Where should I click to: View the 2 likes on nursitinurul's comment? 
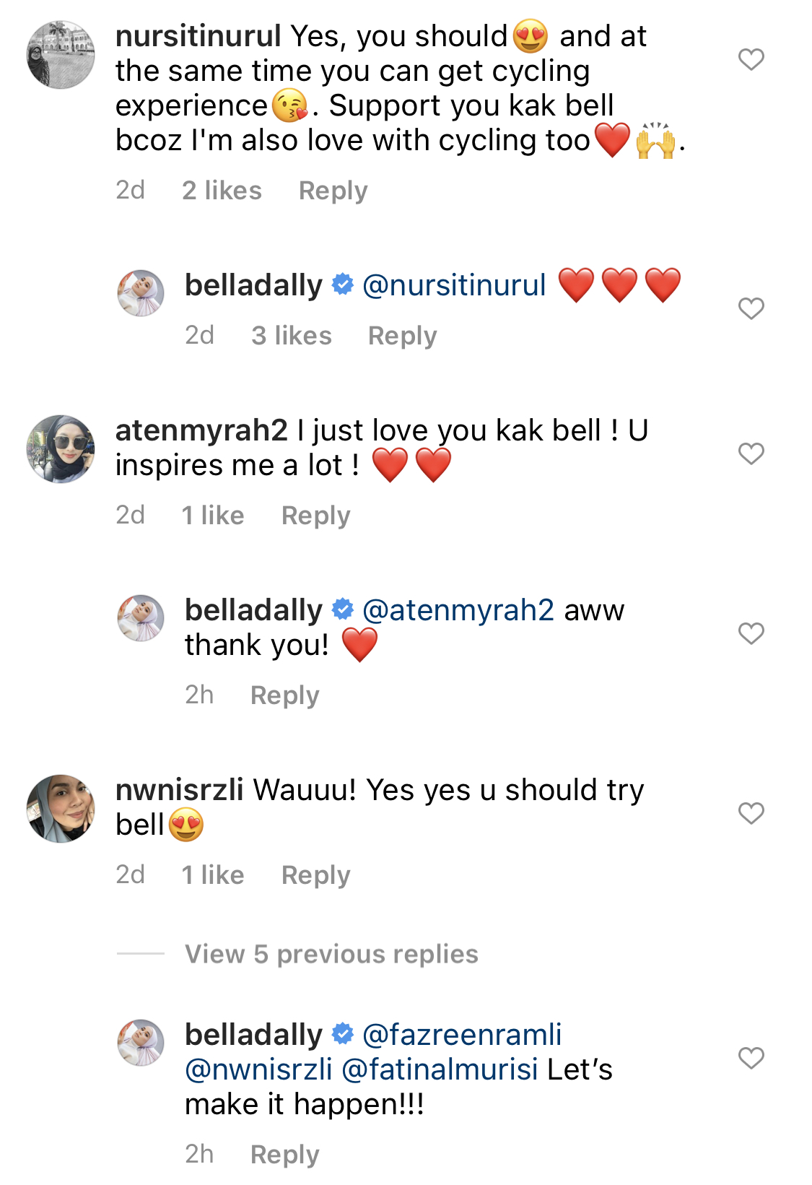pyautogui.click(x=222, y=191)
